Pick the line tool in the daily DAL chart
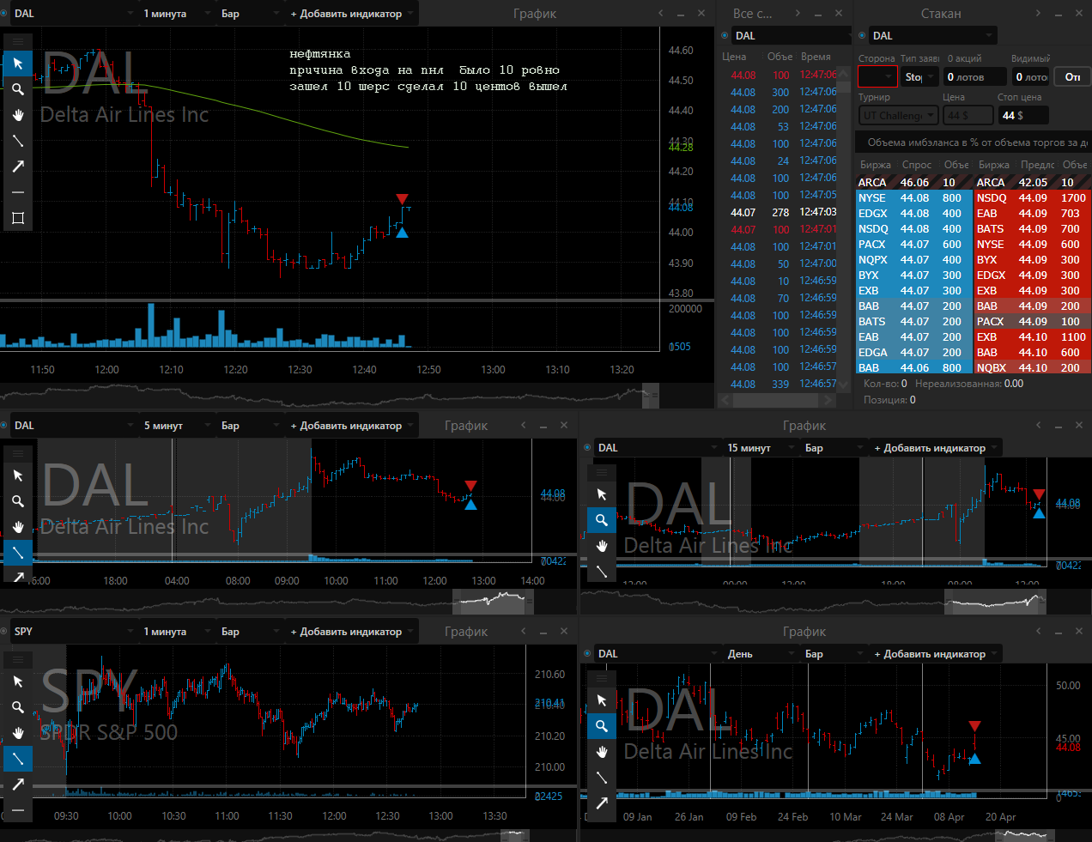 601,778
